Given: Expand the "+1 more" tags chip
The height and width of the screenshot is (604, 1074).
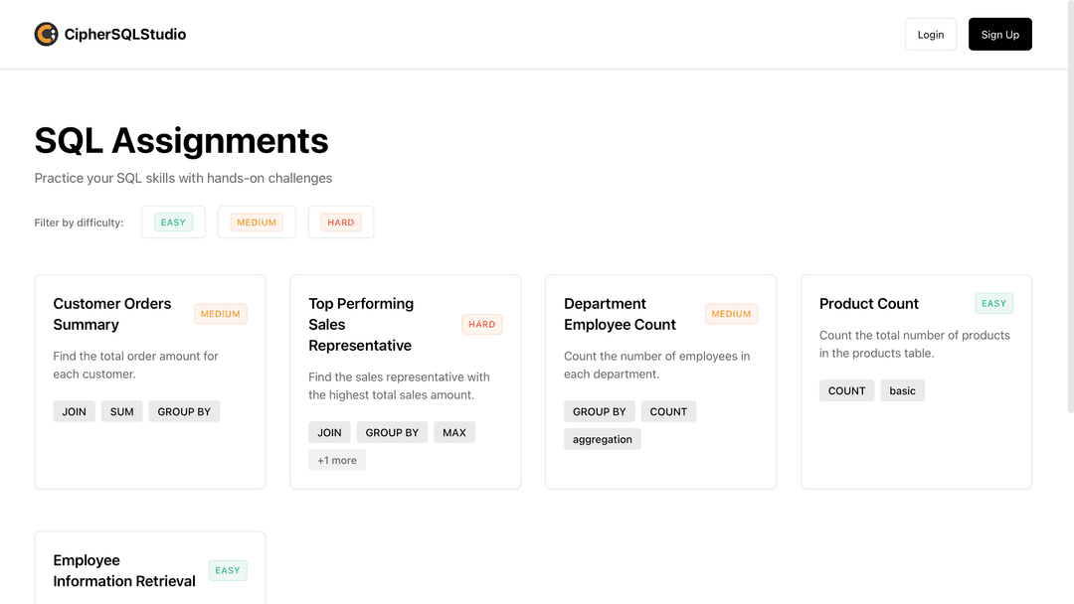Looking at the screenshot, I should coord(337,460).
